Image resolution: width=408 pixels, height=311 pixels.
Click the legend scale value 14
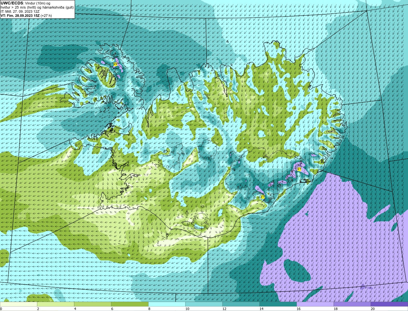(x=261, y=309)
